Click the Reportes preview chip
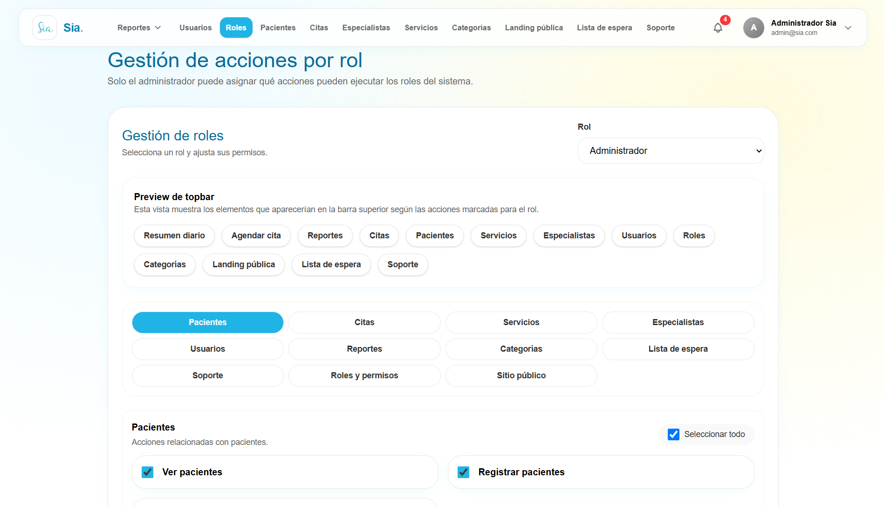Image resolution: width=884 pixels, height=507 pixels. pos(325,236)
